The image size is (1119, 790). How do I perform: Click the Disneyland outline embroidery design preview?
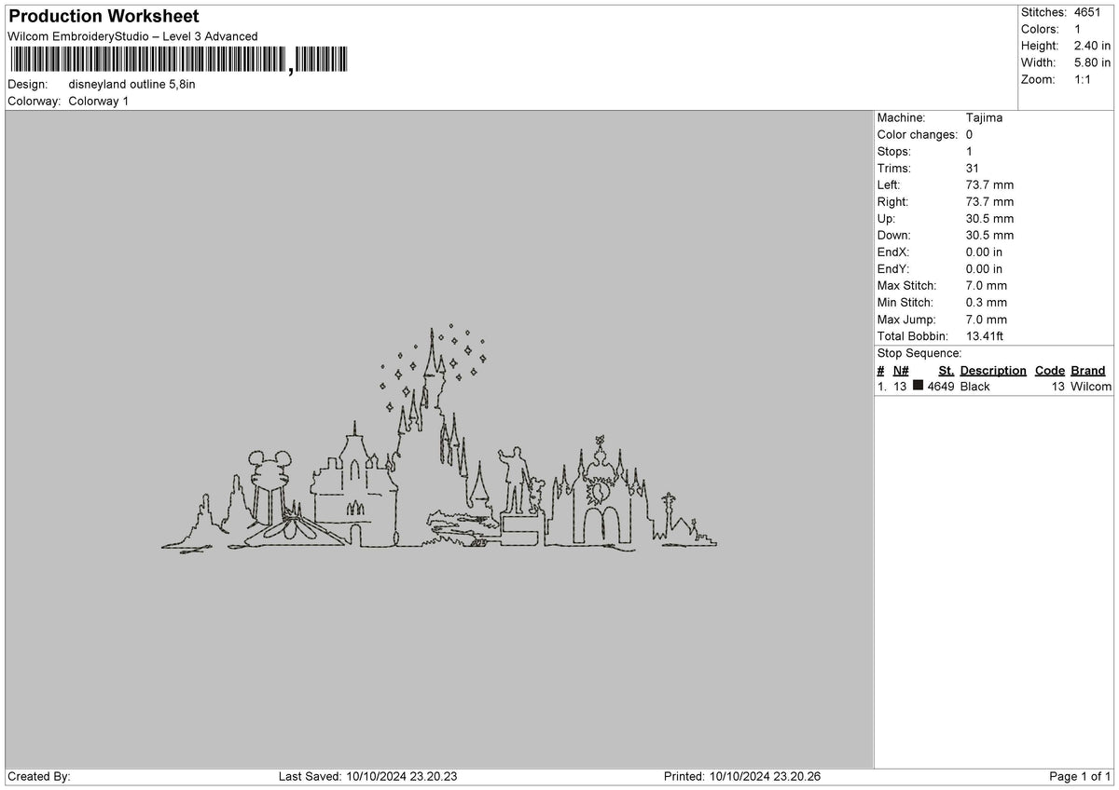(x=439, y=439)
